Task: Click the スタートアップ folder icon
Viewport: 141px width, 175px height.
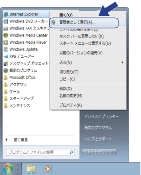Action: 5,99
